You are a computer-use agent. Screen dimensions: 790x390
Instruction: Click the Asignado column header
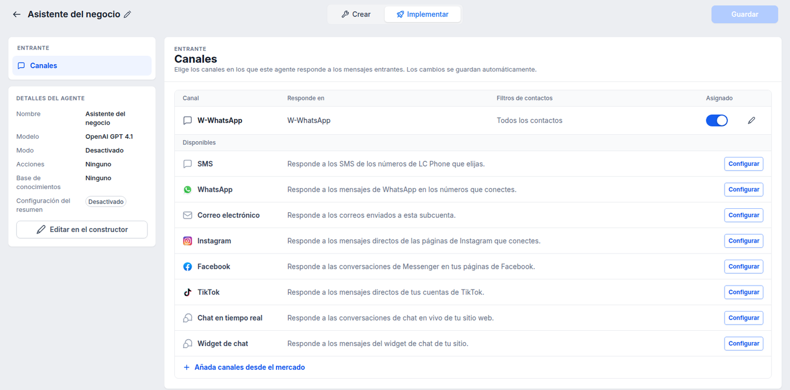click(719, 98)
